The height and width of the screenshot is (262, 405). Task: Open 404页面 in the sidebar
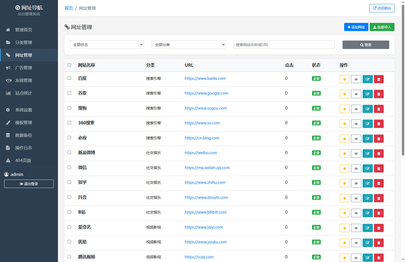[29, 160]
